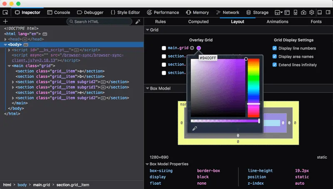Uncheck Display area names

pyautogui.click(x=275, y=57)
